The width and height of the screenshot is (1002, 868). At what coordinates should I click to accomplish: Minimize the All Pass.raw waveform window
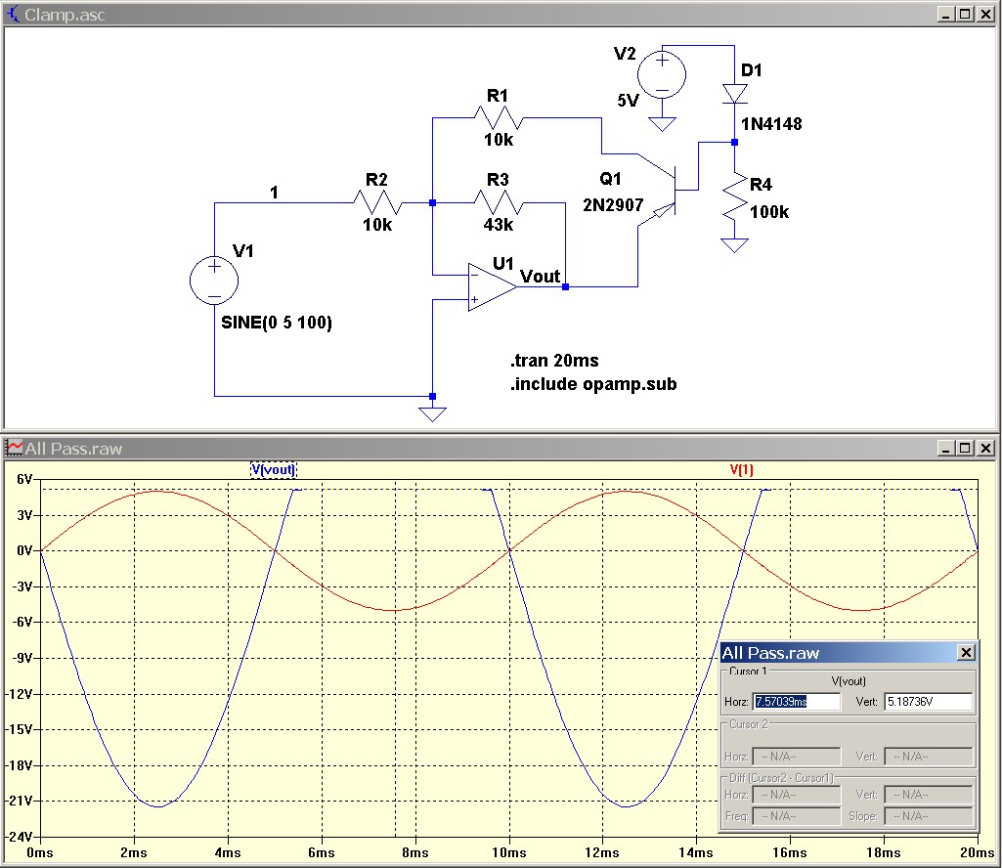click(945, 448)
